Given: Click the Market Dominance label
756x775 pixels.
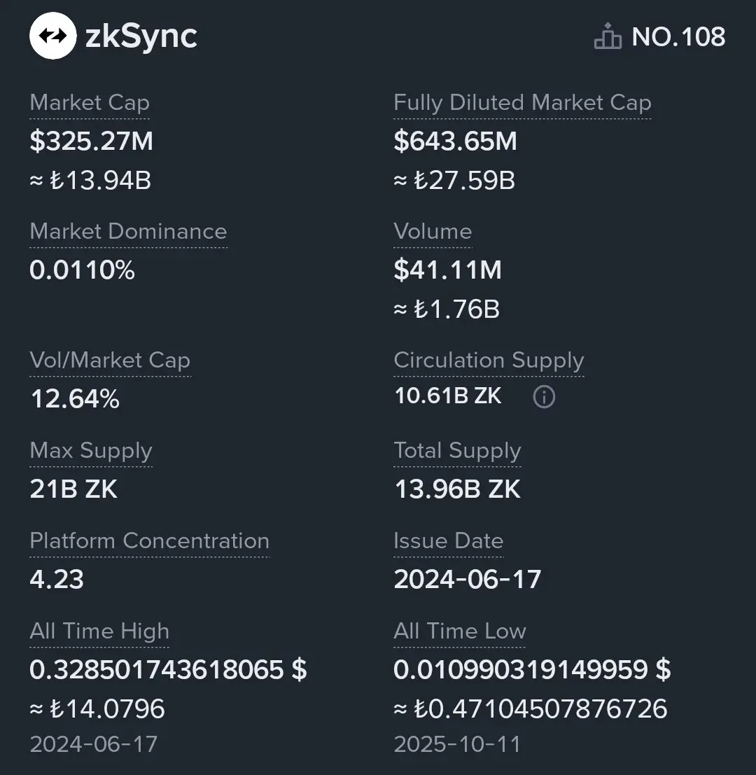Looking at the screenshot, I should [x=129, y=231].
